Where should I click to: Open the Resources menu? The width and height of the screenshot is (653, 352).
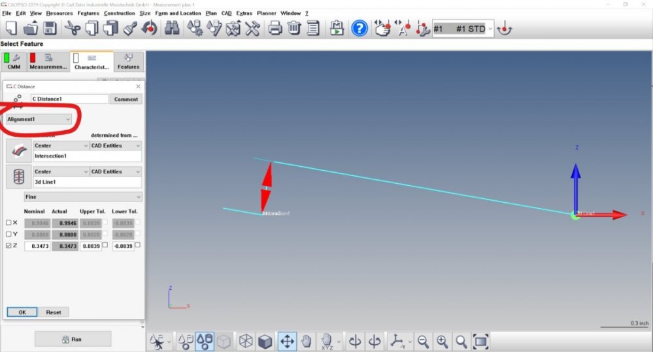(59, 13)
